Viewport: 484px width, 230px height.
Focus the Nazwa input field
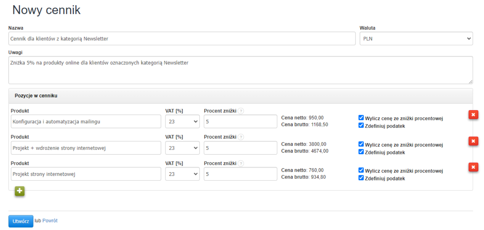[x=182, y=39]
